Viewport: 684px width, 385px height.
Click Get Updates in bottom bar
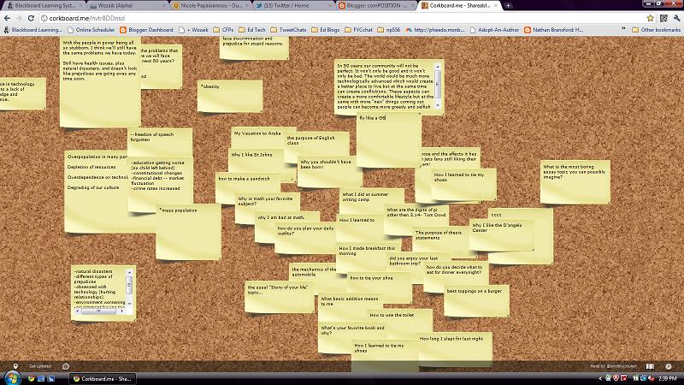tap(39, 366)
